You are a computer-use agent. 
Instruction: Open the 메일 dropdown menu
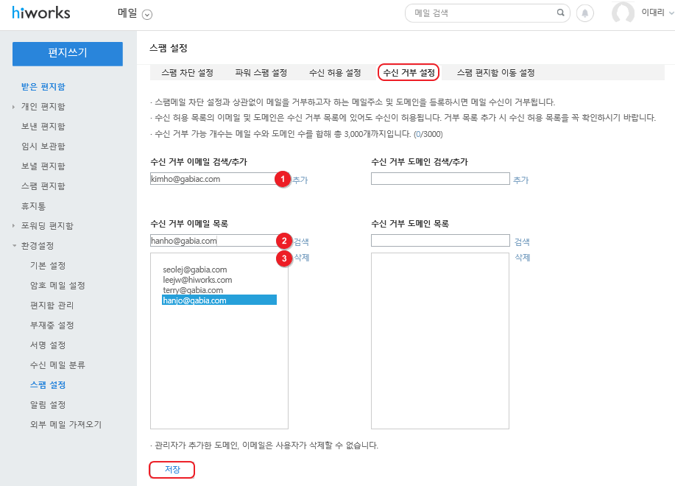tap(146, 14)
